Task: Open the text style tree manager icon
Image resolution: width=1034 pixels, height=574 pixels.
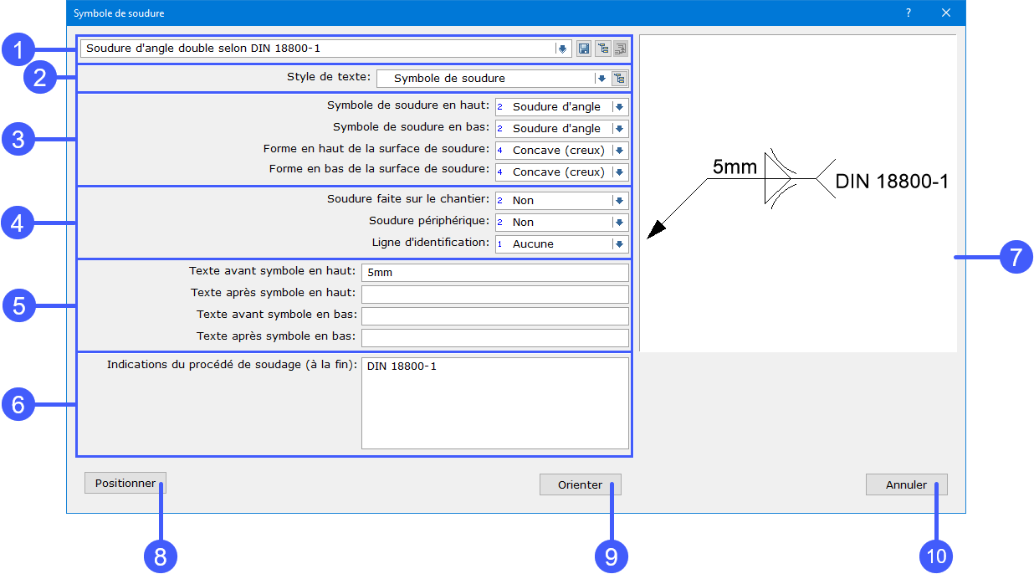Action: point(619,79)
